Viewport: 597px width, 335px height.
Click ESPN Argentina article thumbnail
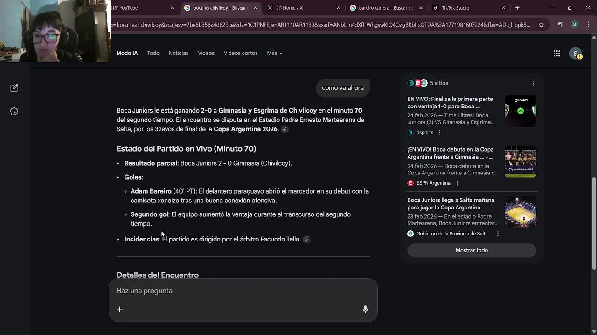[521, 161]
